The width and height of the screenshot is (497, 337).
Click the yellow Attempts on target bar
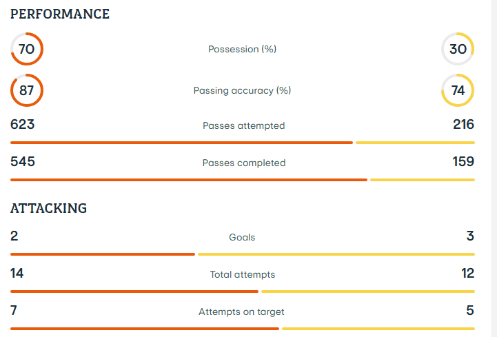[x=378, y=329]
